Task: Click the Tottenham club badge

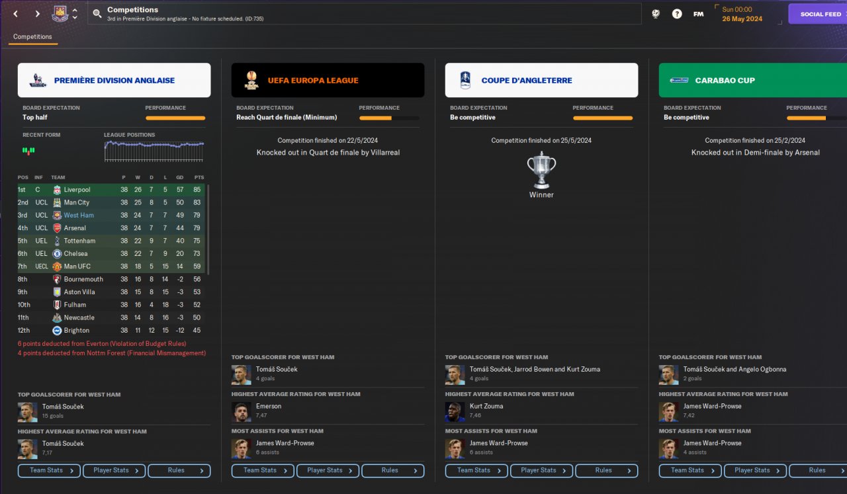Action: point(57,241)
